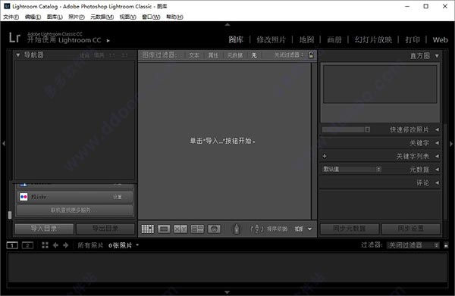Select the 文本 library filter
This screenshot has width=455, height=296.
[194, 55]
